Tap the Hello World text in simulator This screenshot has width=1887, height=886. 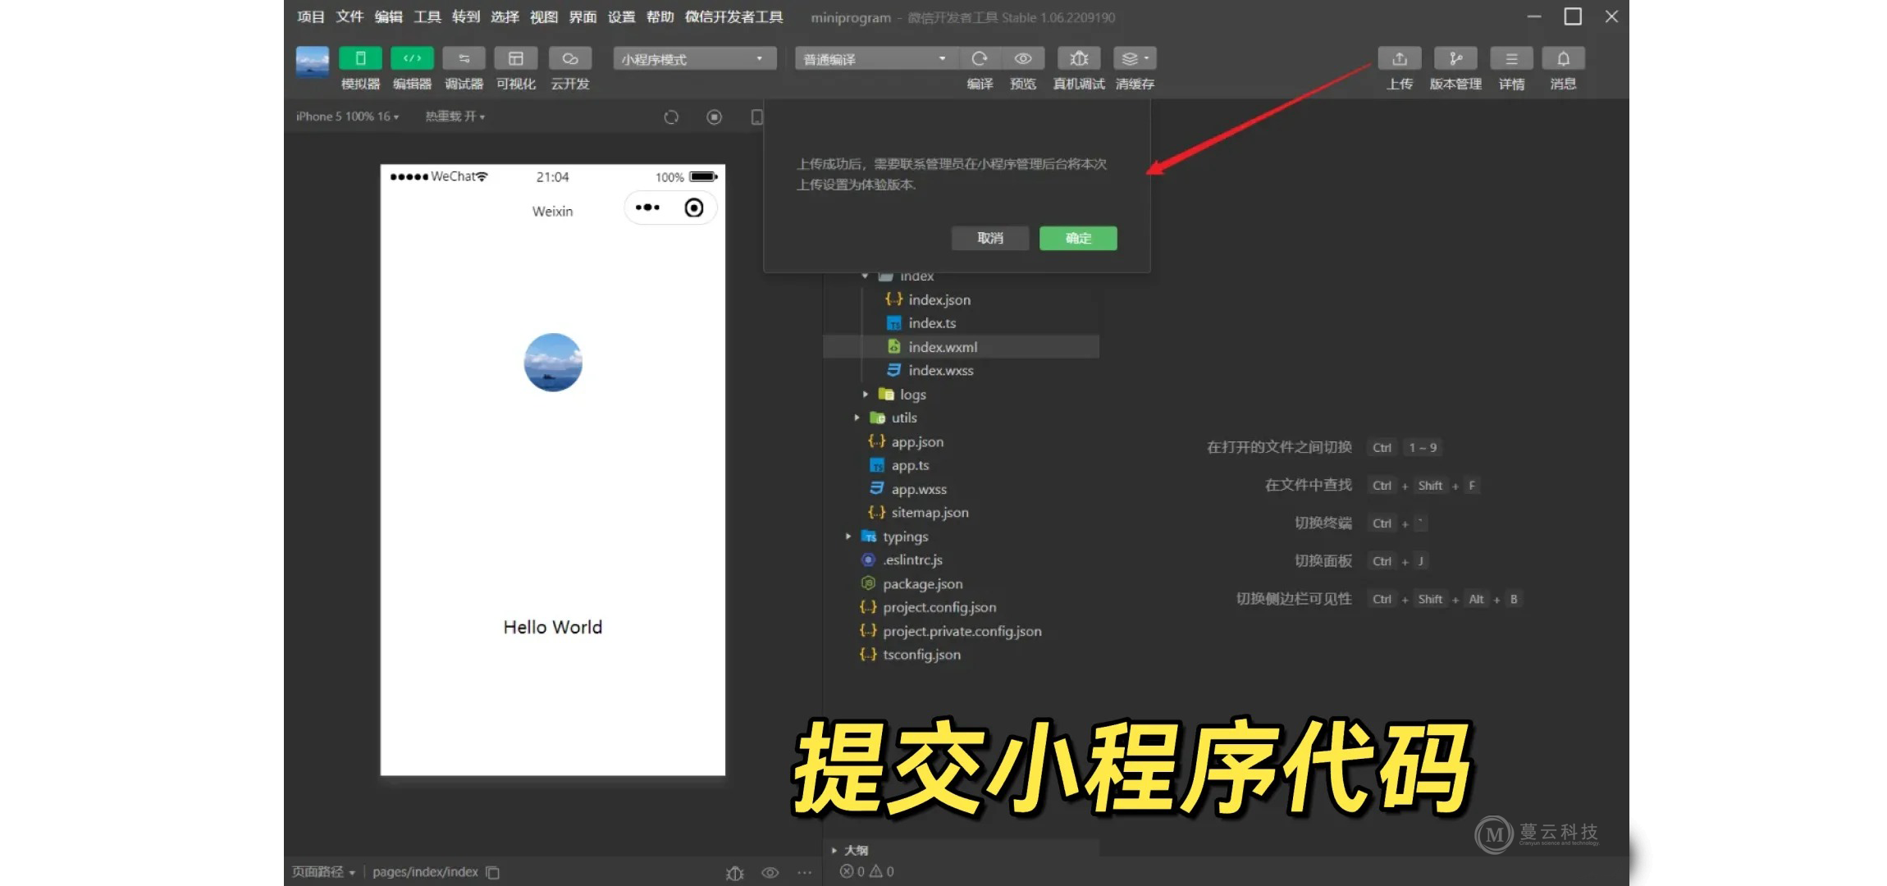pos(553,627)
